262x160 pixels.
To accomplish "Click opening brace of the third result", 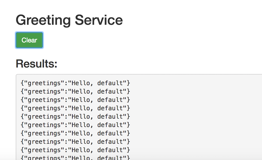I will click(22, 100).
